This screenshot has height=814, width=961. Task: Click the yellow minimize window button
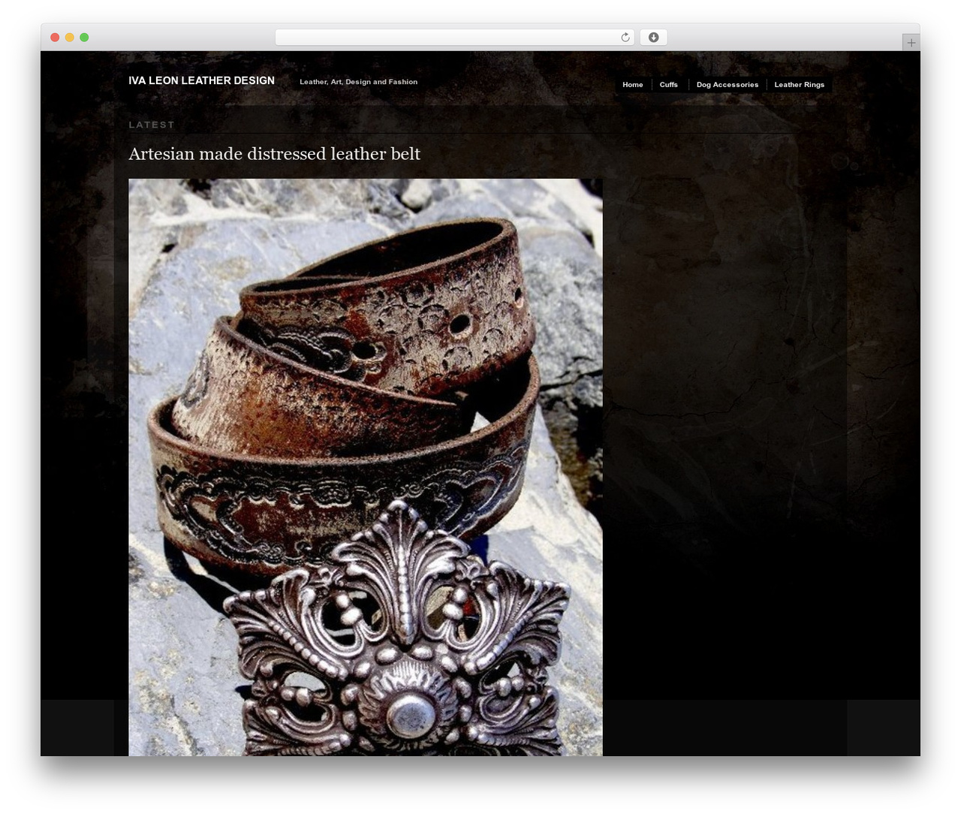(69, 38)
